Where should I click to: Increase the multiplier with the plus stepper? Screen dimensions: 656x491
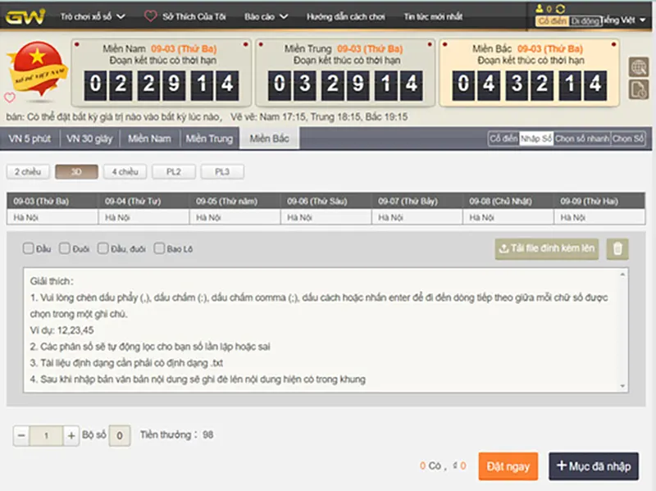click(x=71, y=435)
